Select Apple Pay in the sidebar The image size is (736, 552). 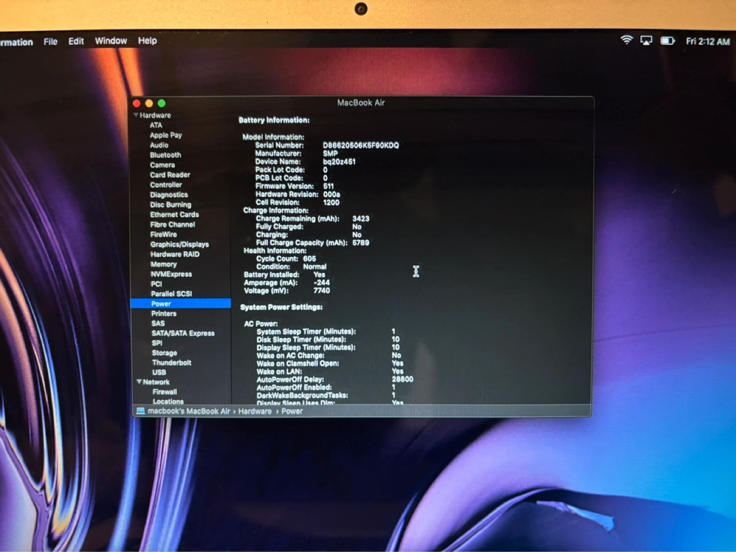click(166, 135)
